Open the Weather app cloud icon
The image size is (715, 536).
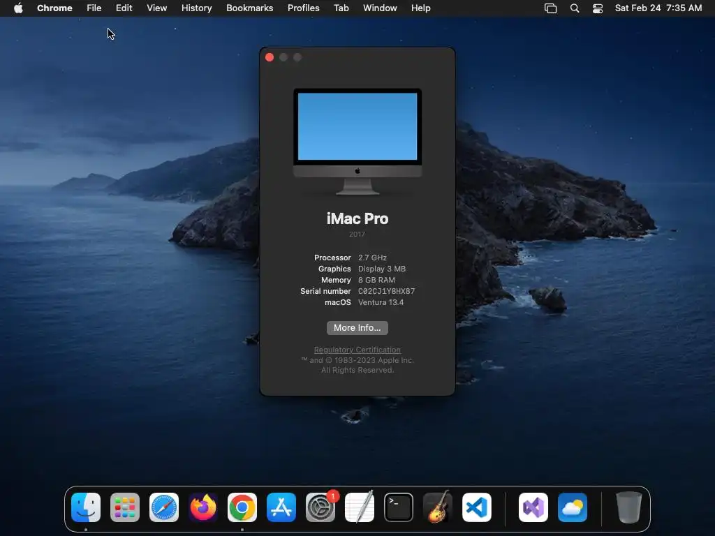pos(573,507)
